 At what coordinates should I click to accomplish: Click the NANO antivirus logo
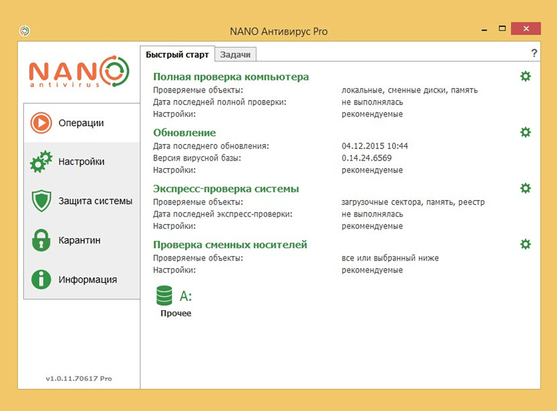pyautogui.click(x=79, y=72)
